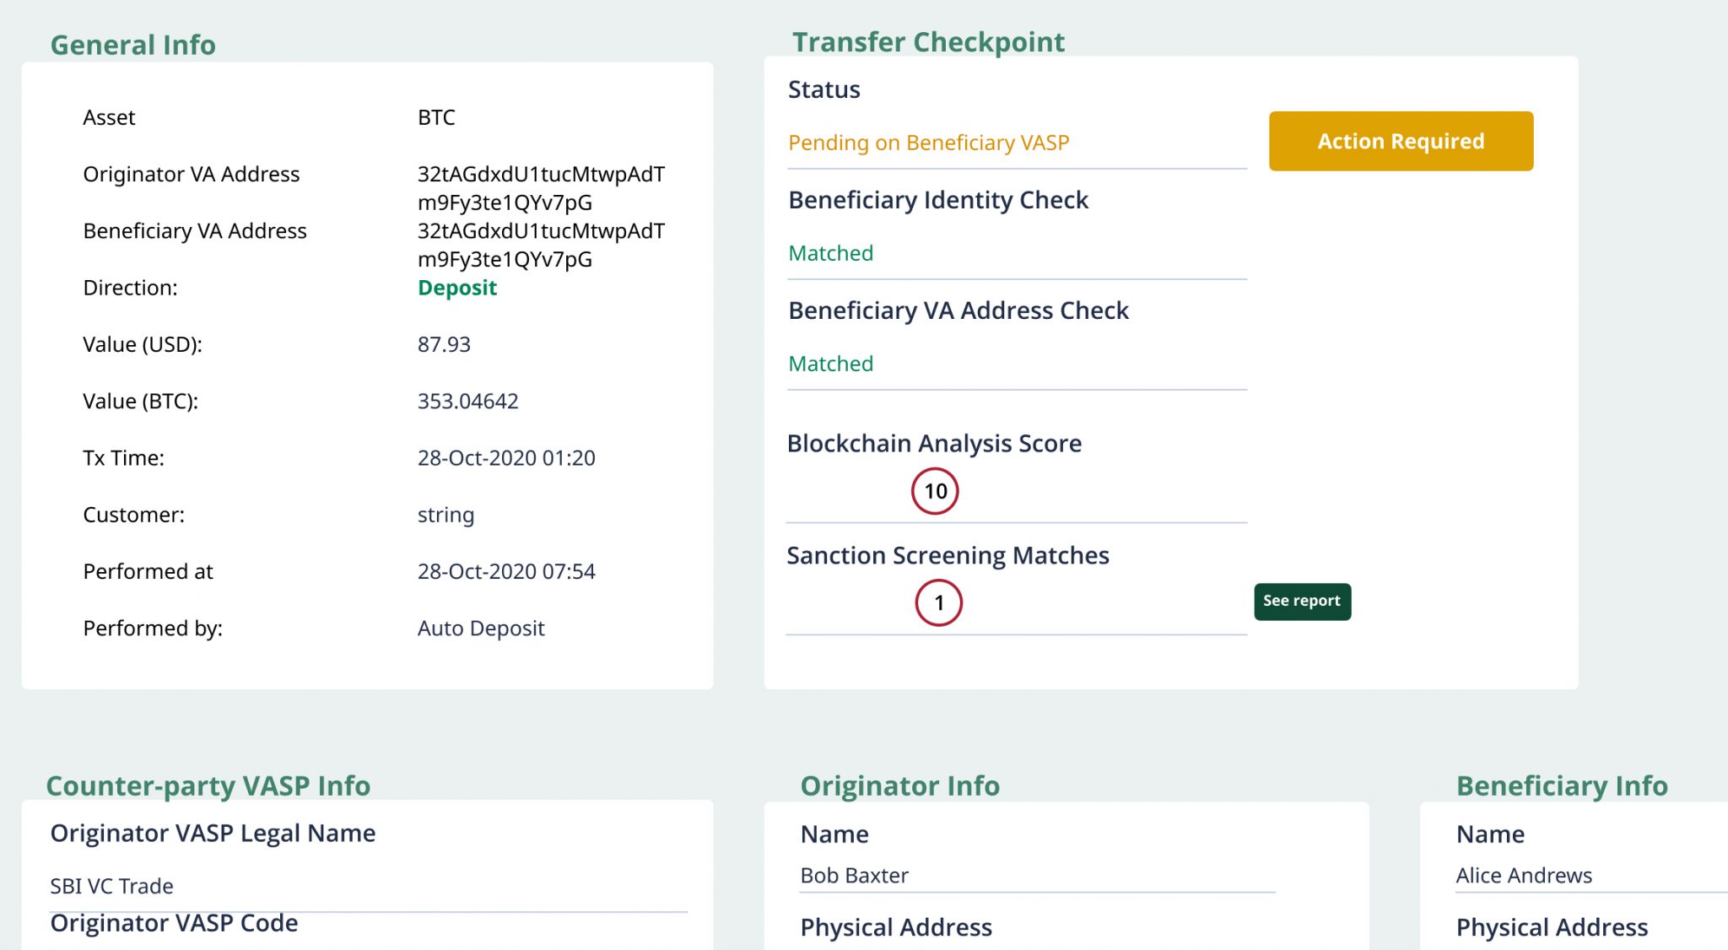Click the Originator Info heading
This screenshot has width=1728, height=950.
[899, 785]
